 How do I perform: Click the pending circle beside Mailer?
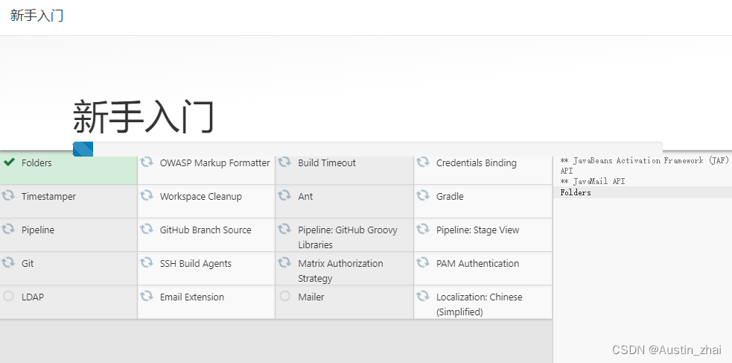point(284,297)
